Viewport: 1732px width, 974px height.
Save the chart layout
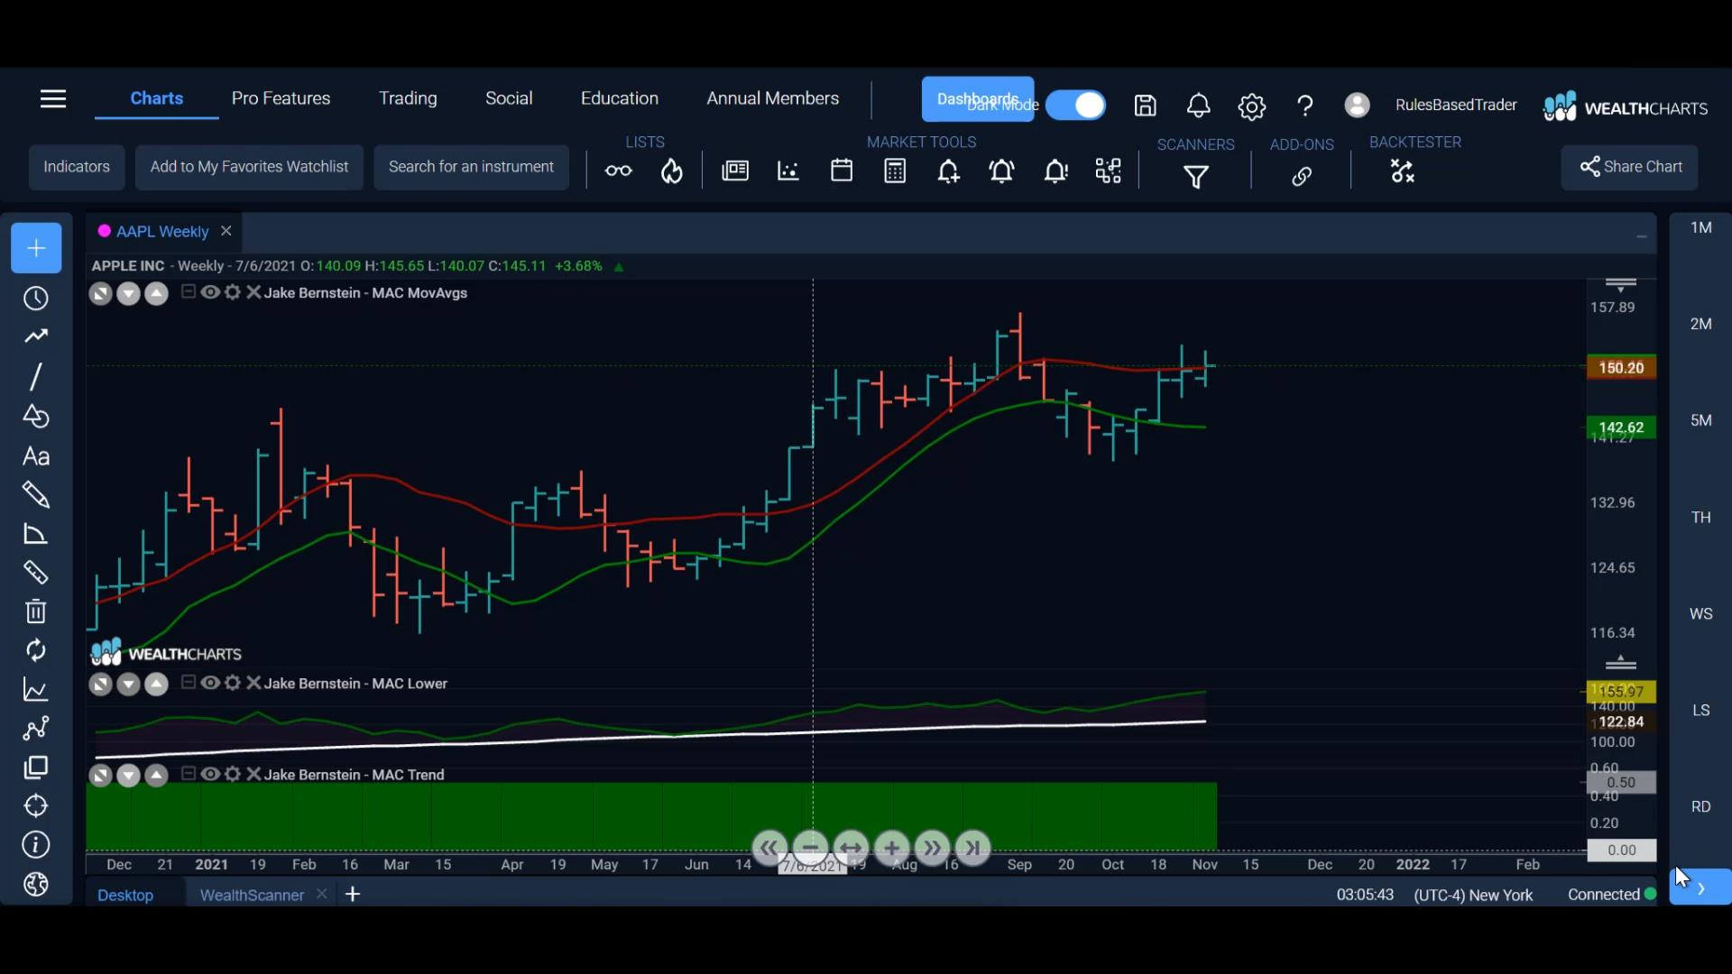tap(1146, 106)
